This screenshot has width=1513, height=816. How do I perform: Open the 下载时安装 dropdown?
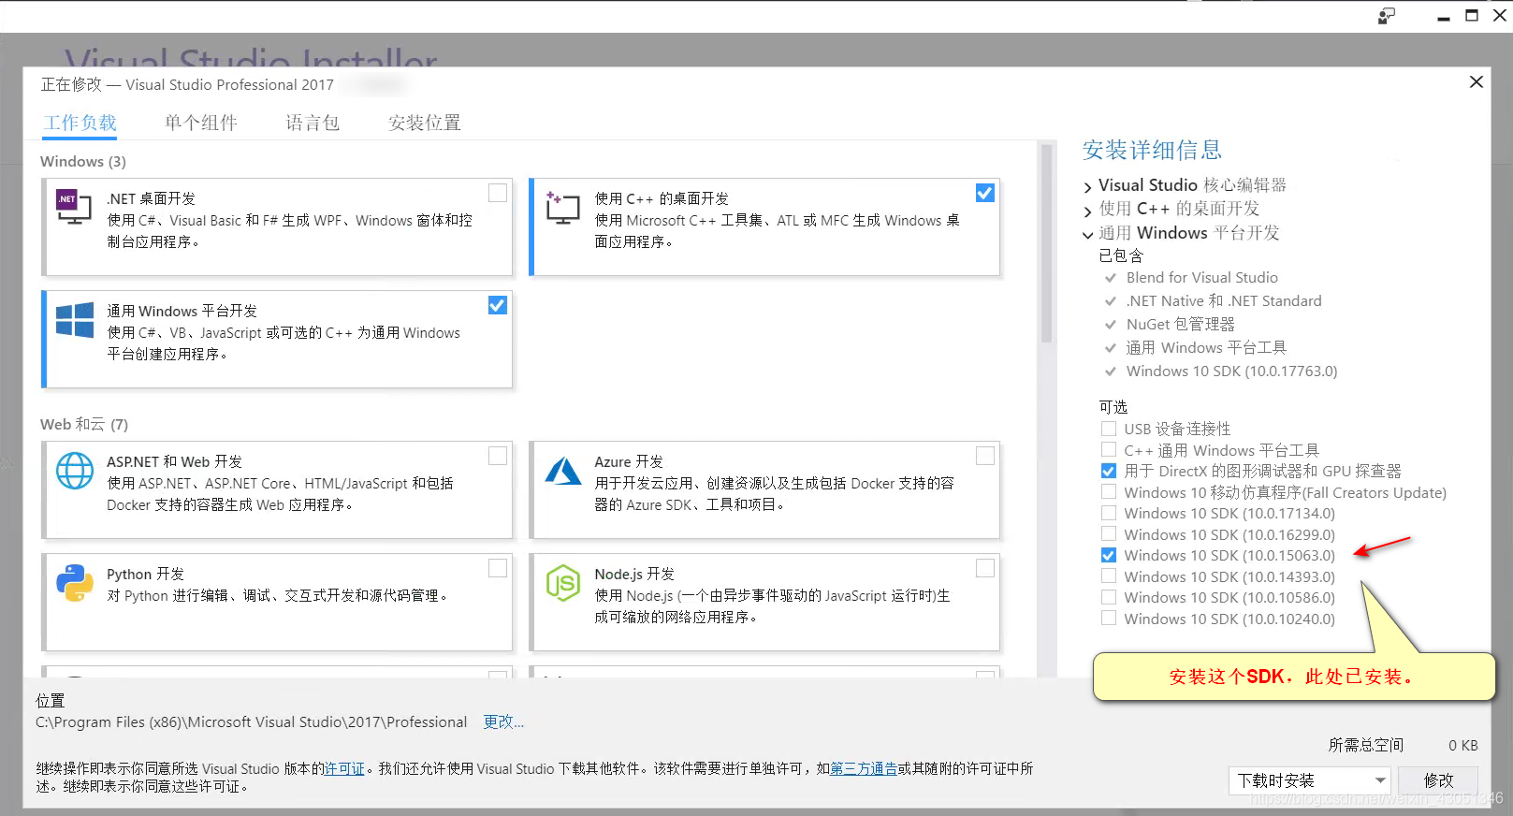click(x=1309, y=780)
